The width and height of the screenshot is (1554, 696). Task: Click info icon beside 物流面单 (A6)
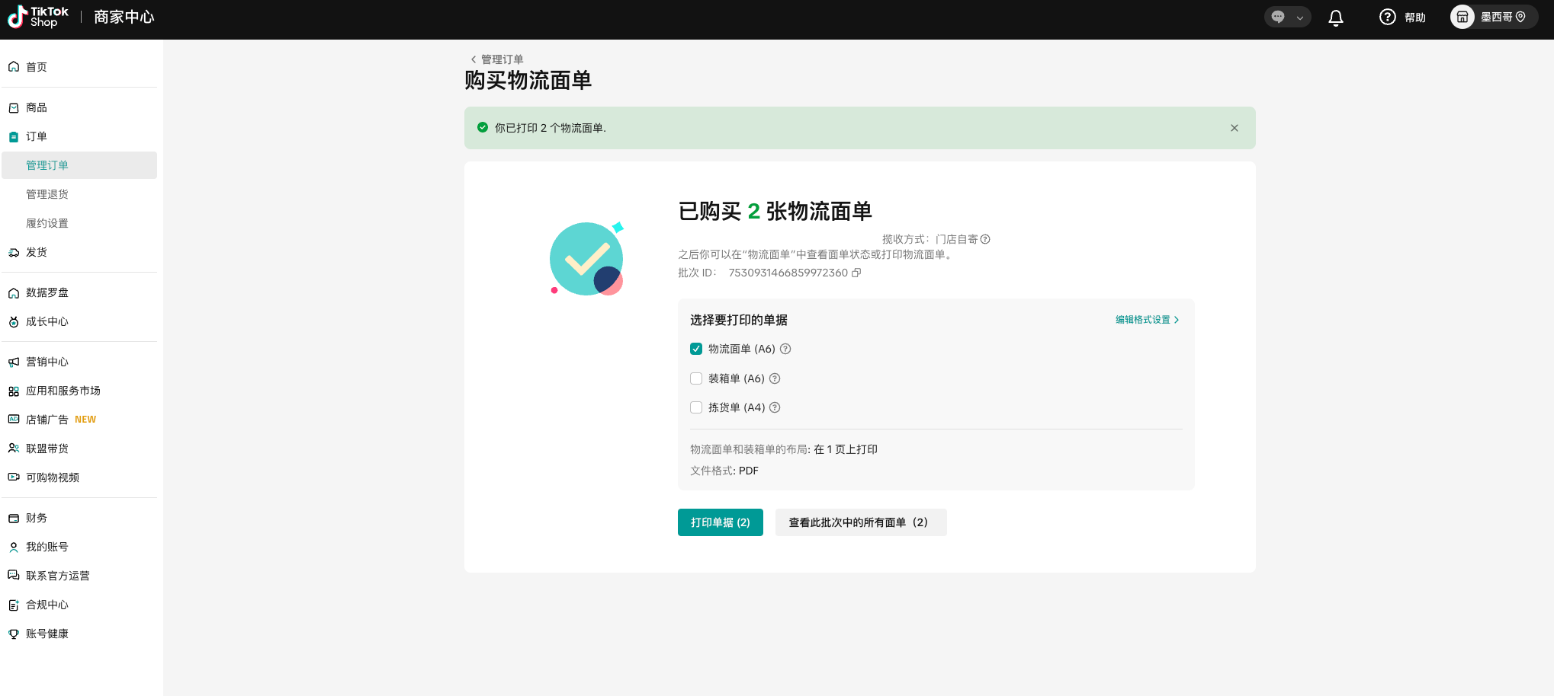click(x=785, y=349)
